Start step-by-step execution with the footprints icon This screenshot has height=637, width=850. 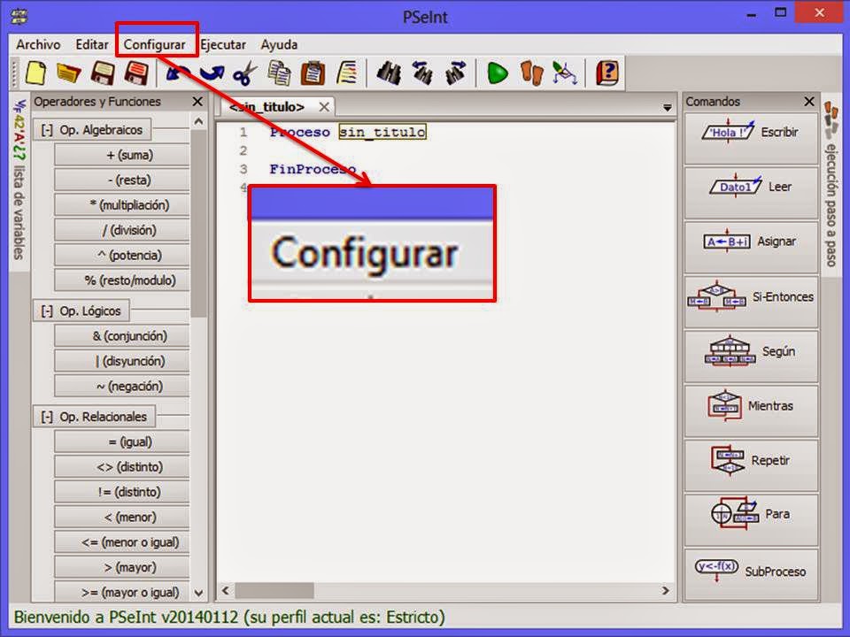(531, 73)
